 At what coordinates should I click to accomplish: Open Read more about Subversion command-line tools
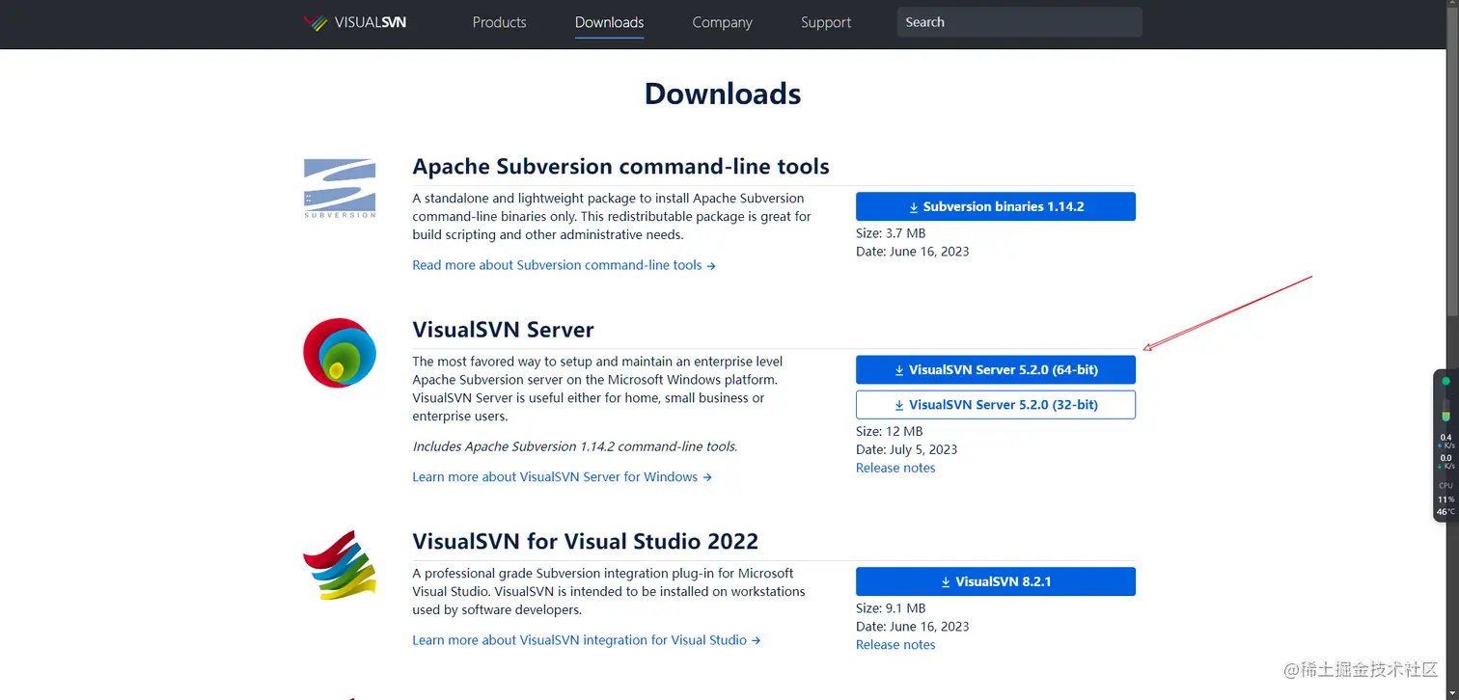click(564, 265)
